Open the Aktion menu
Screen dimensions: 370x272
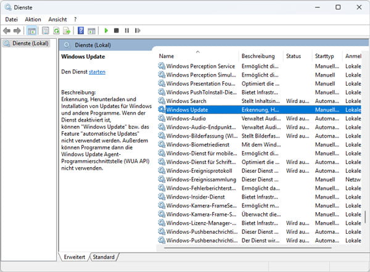click(33, 19)
